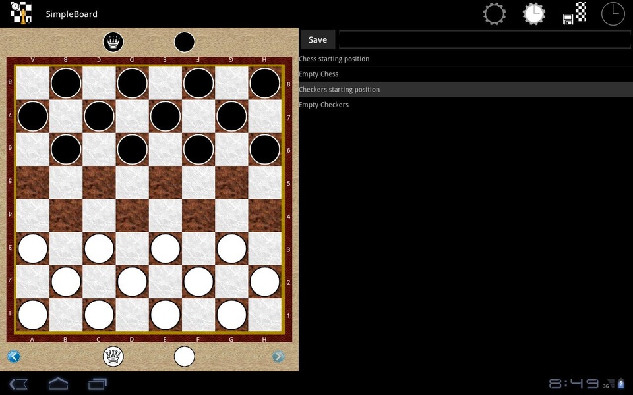Tap the chess clock outline icon
This screenshot has height=395, width=633.
click(613, 14)
